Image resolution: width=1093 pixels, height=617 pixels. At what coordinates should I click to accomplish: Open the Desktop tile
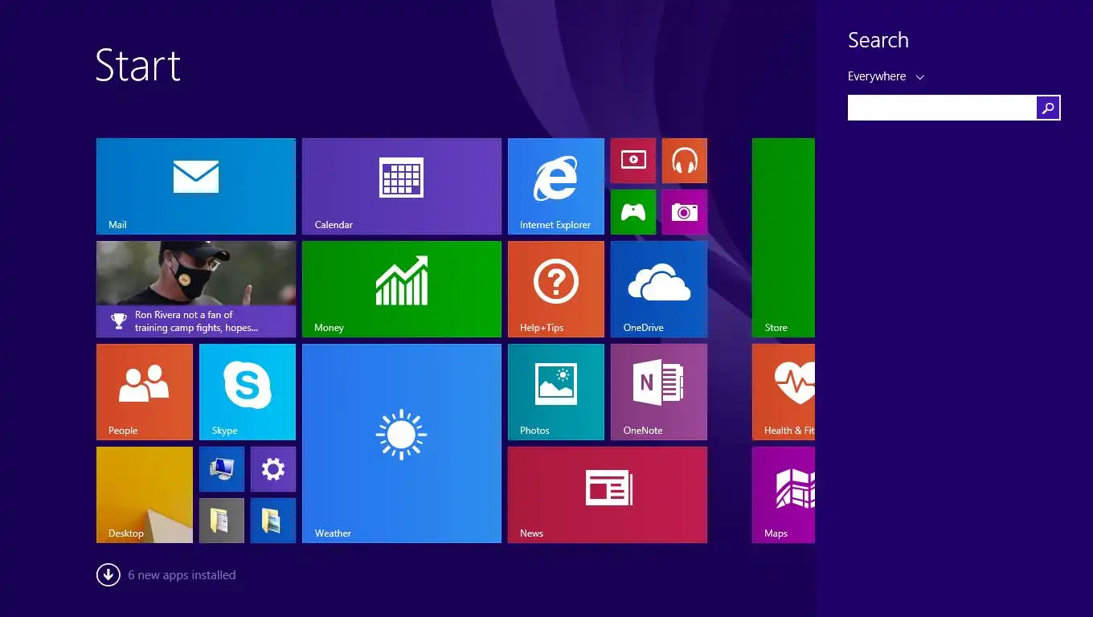point(145,495)
